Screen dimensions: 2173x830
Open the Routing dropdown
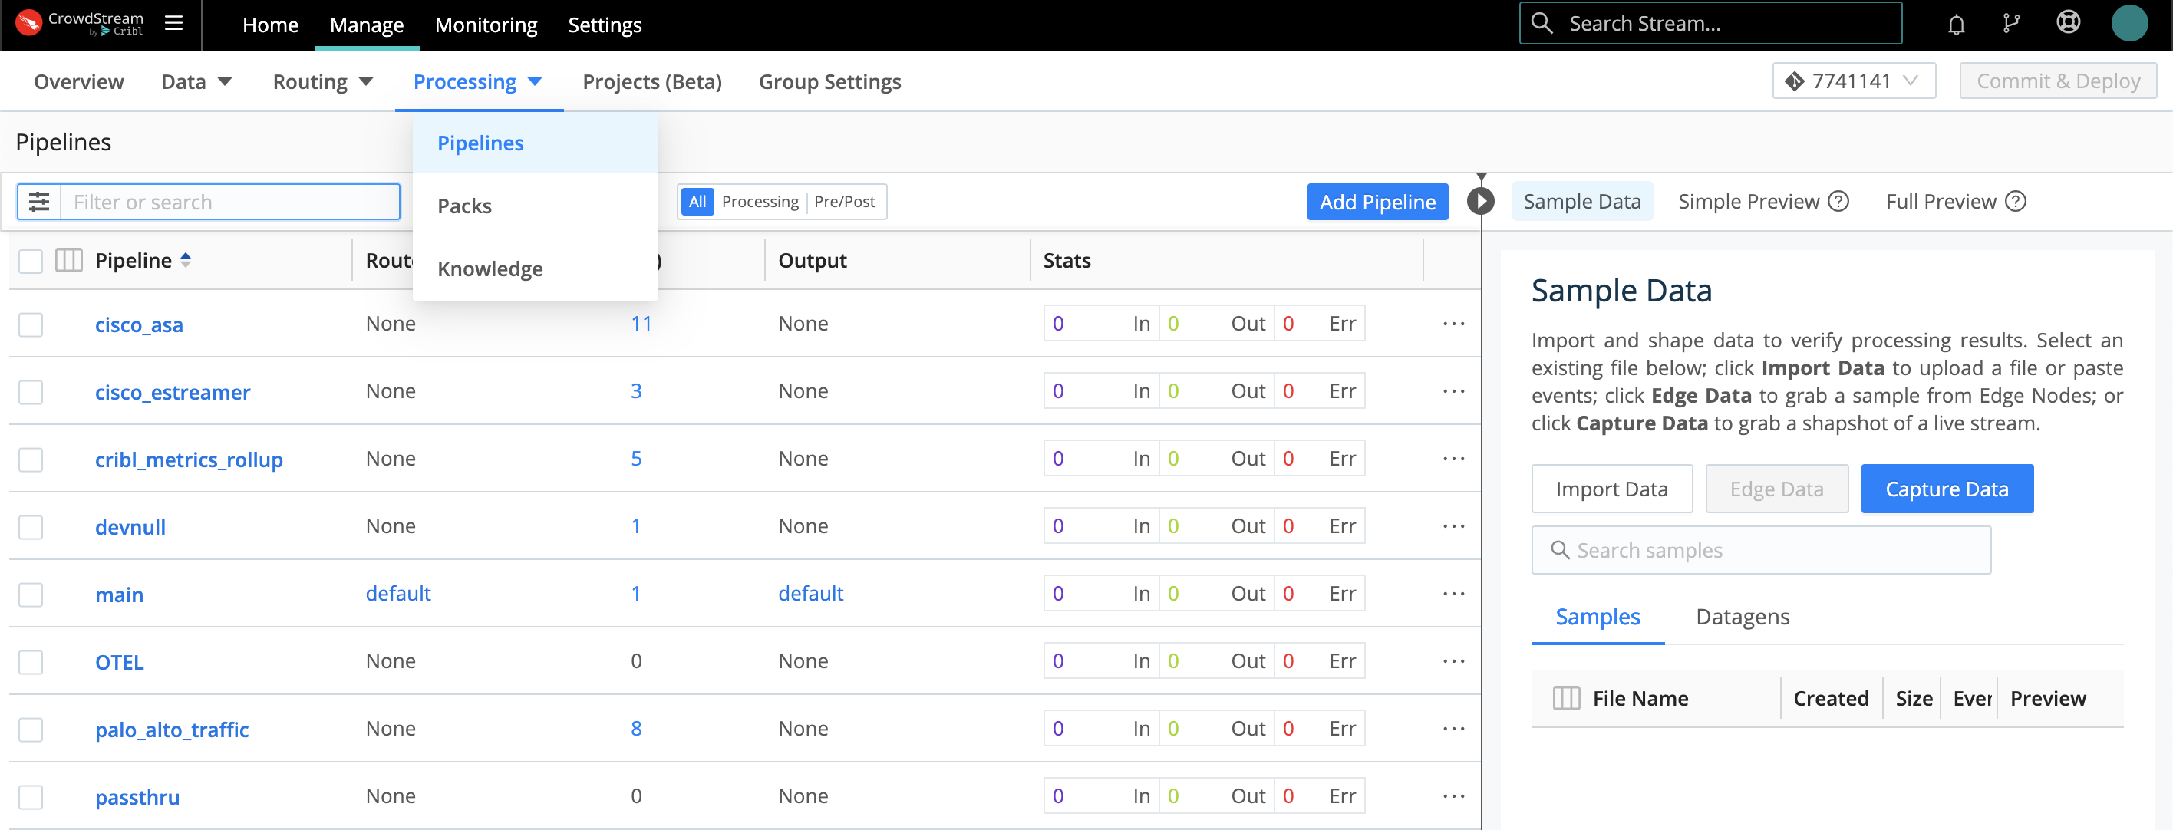322,82
